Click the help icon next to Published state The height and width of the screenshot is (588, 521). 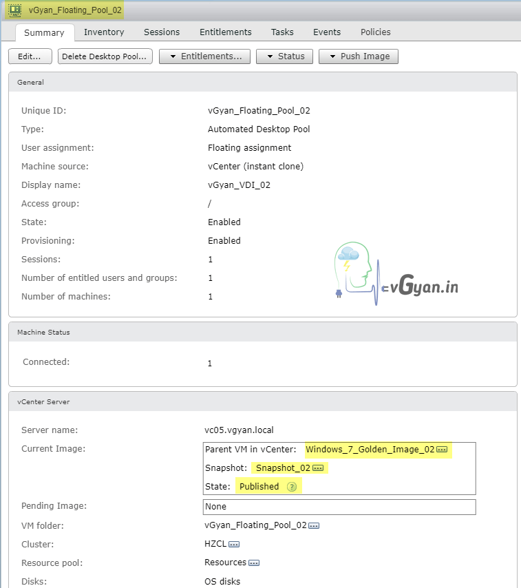point(292,487)
